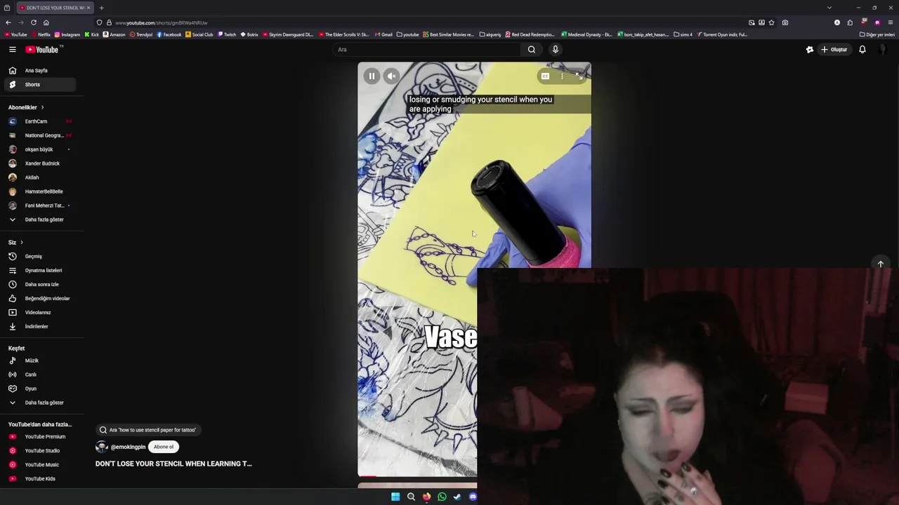The width and height of the screenshot is (899, 505).
Task: Open National Geographic subscription channel
Action: point(39,135)
